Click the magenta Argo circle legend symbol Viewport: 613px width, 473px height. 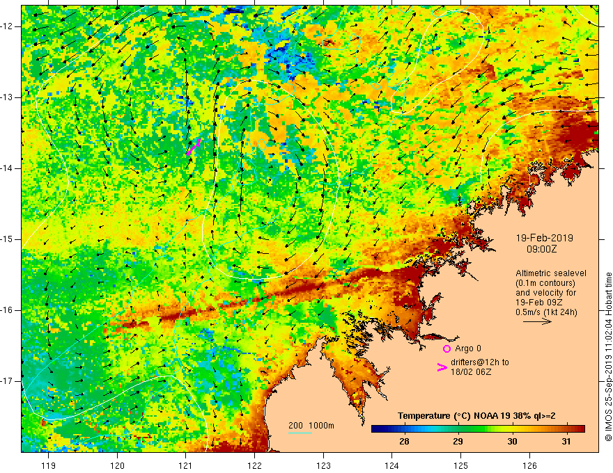point(447,348)
